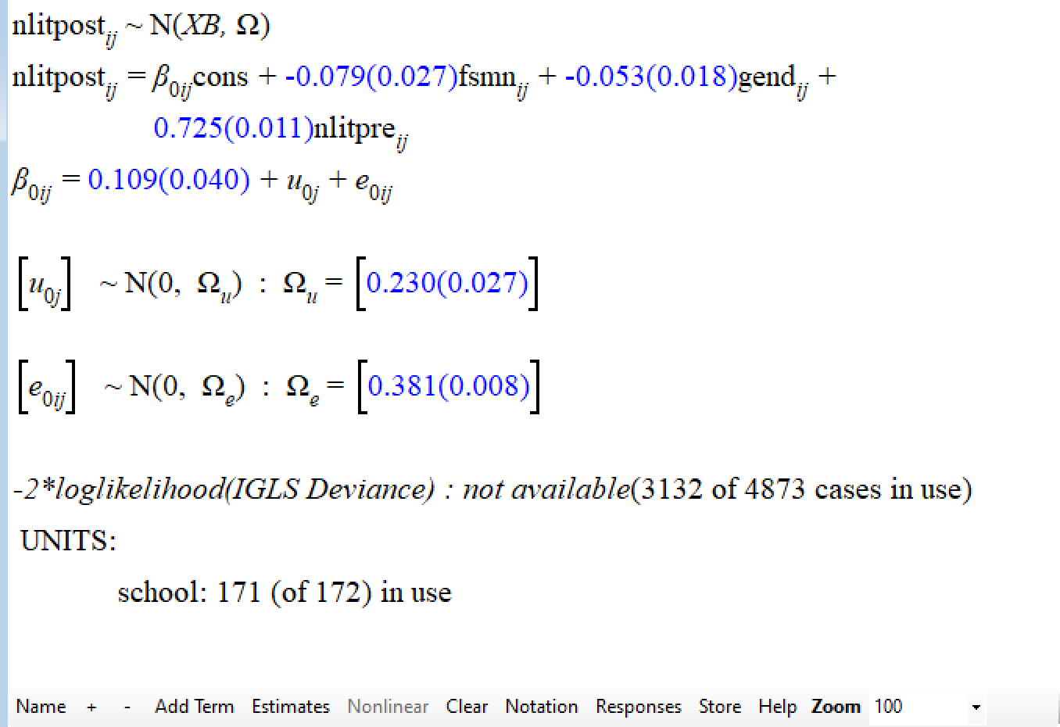Click the cons term in the equation

point(220,77)
